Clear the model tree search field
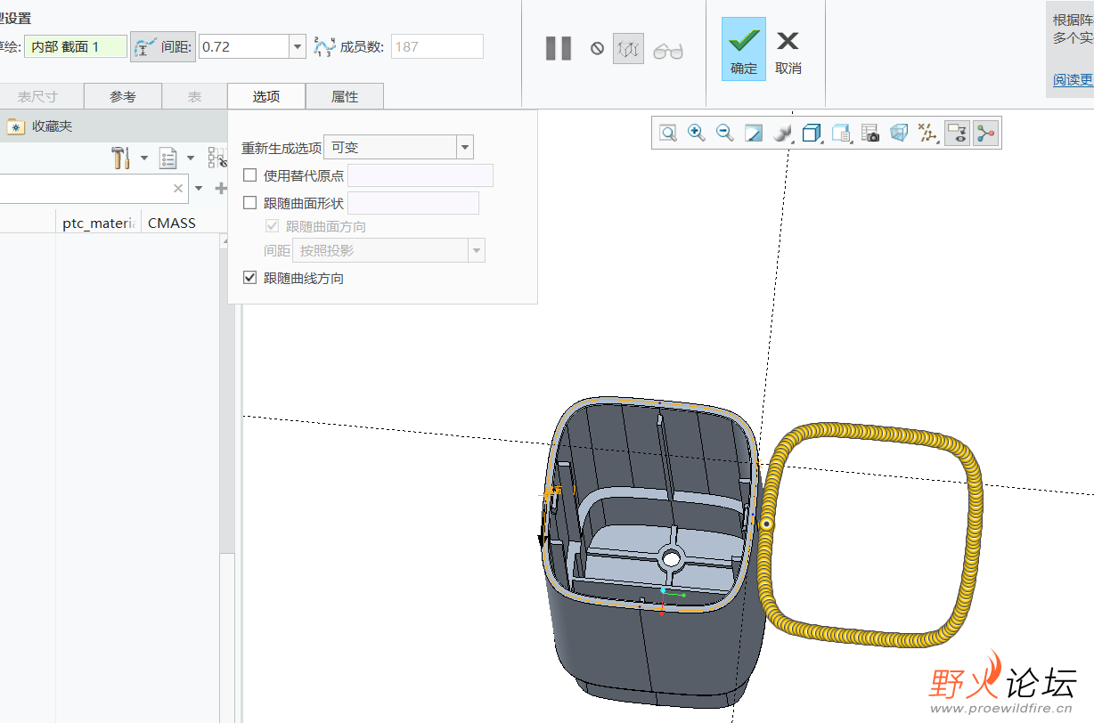Image resolution: width=1094 pixels, height=723 pixels. click(x=178, y=188)
